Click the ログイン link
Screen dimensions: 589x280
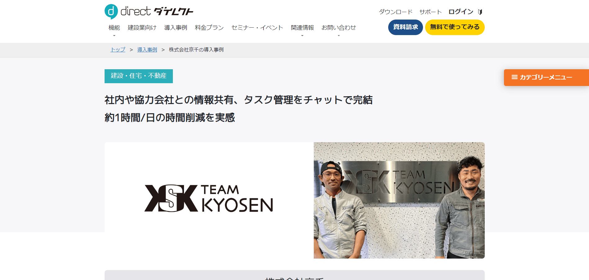(x=461, y=12)
